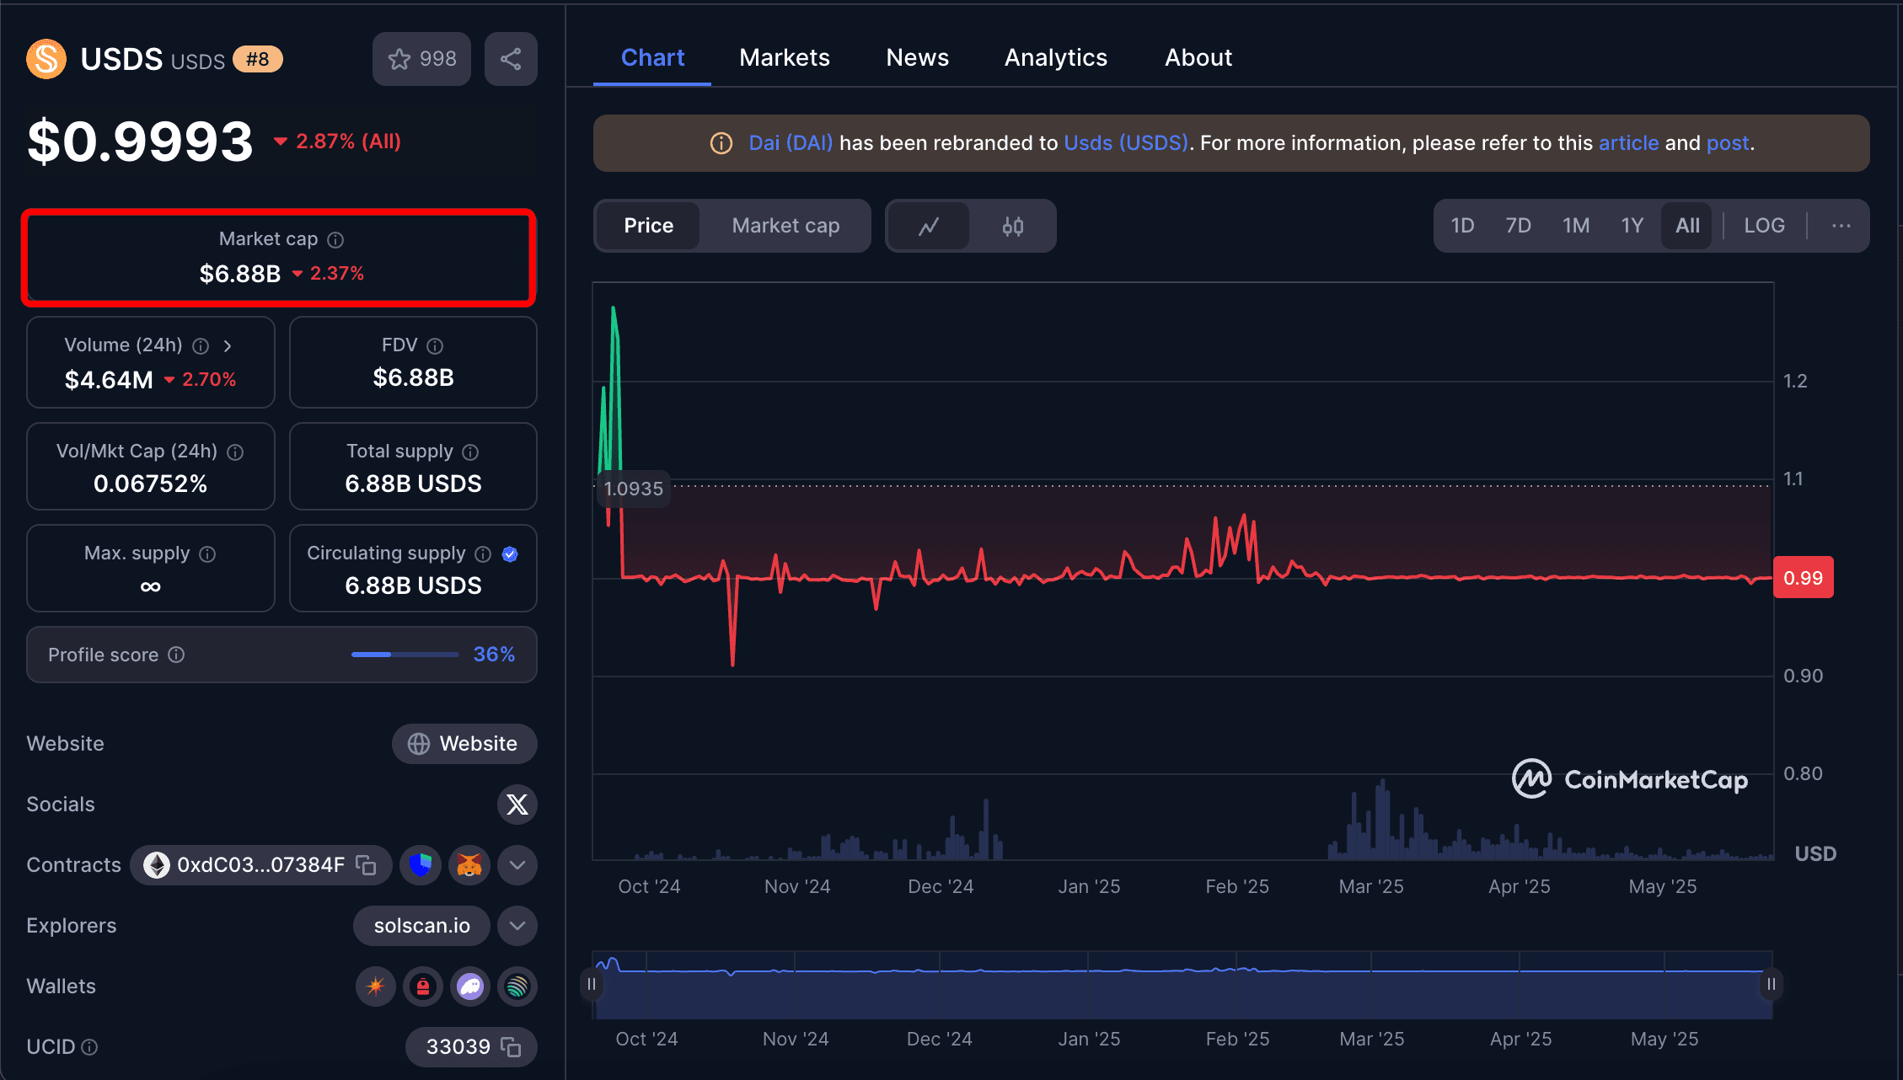1903x1080 pixels.
Task: Click the UCID info icon
Action: (x=89, y=1047)
